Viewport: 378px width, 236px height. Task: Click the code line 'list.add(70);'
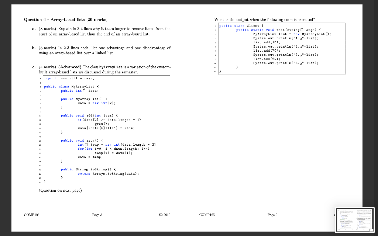(x=267, y=51)
